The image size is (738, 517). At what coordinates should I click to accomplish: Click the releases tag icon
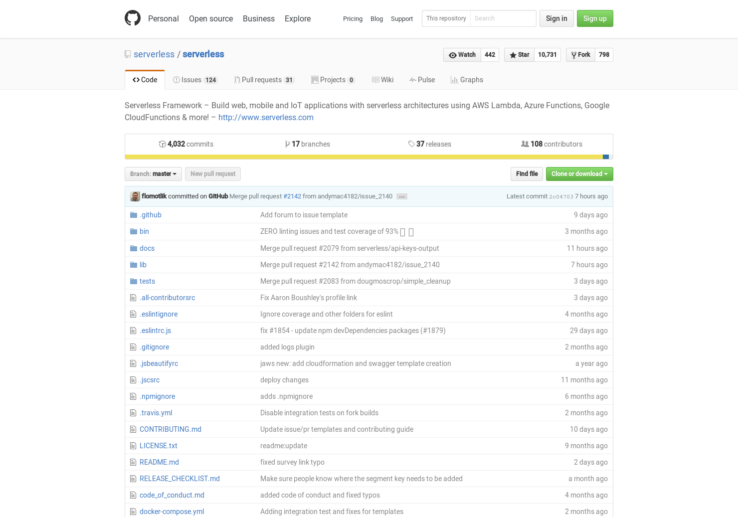(x=411, y=144)
